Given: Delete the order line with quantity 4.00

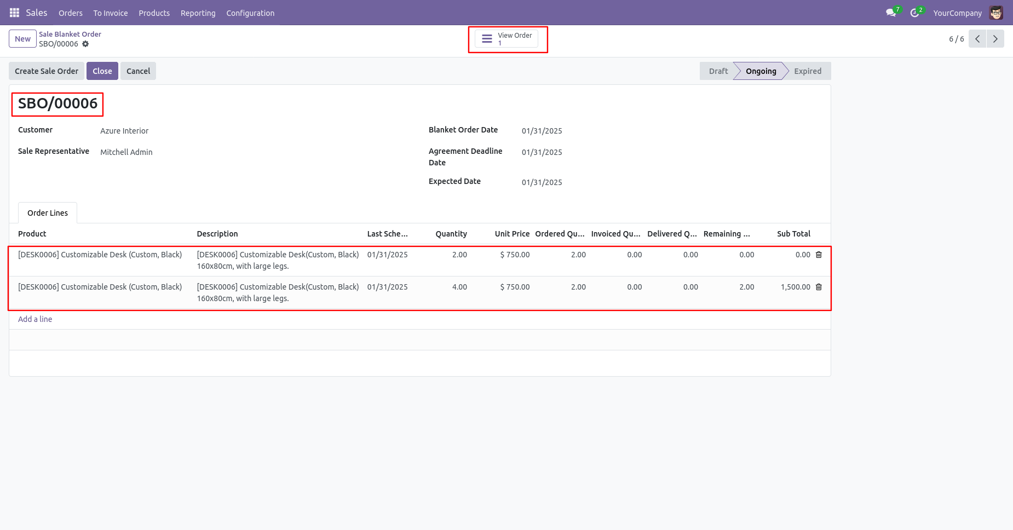Looking at the screenshot, I should [819, 287].
